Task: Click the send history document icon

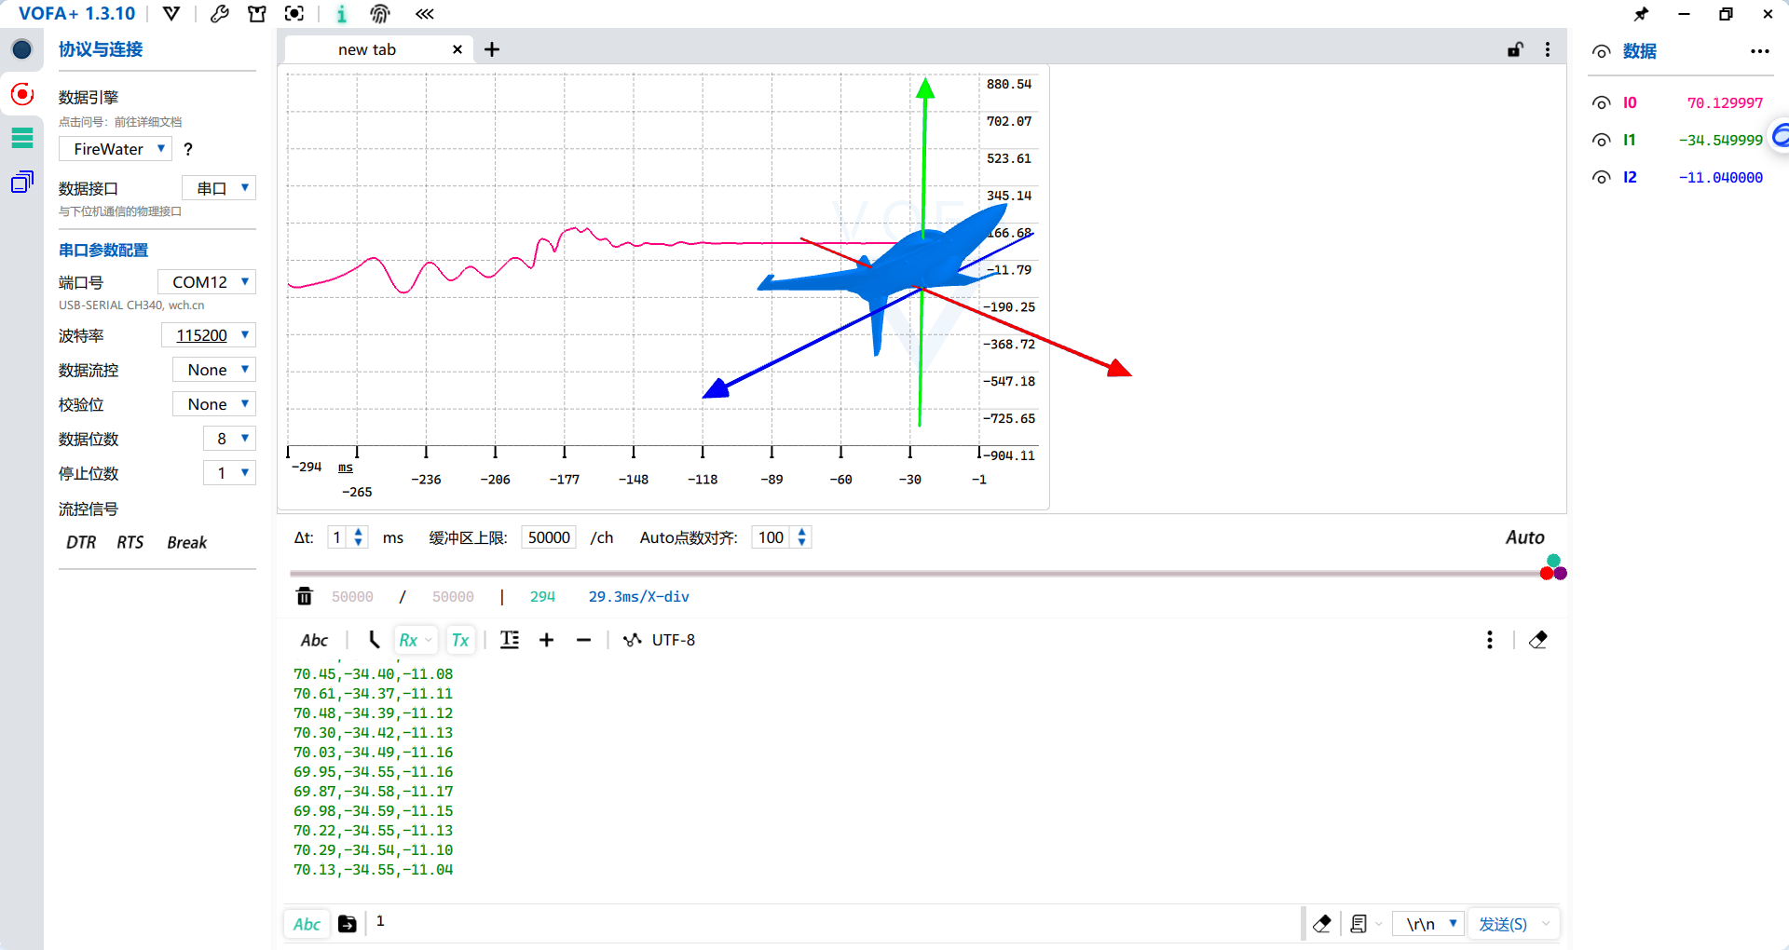Action: tap(1359, 924)
